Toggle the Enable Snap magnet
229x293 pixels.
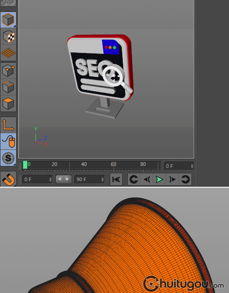tap(8, 179)
